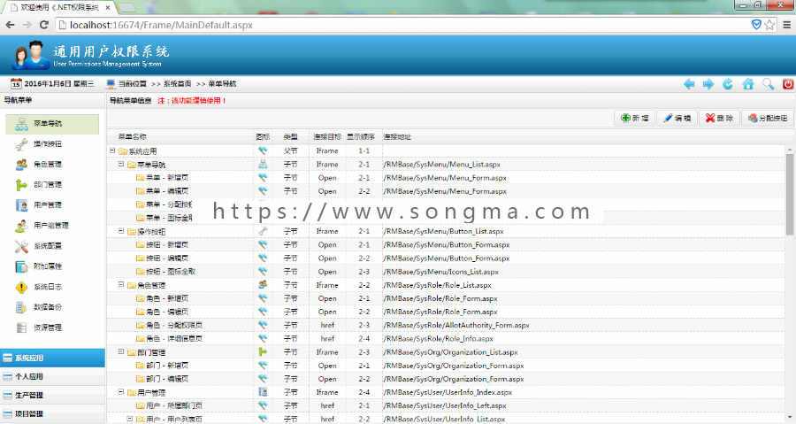
Task: Expand the 项目管理 accordion section
Action: (x=52, y=414)
